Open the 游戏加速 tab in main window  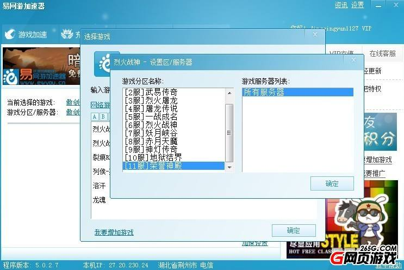[30, 34]
